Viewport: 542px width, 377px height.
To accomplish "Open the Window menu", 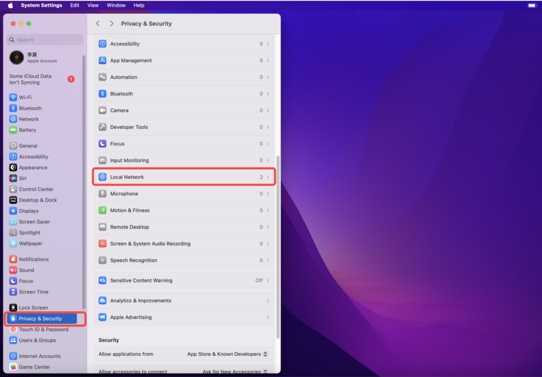I will (x=116, y=5).
